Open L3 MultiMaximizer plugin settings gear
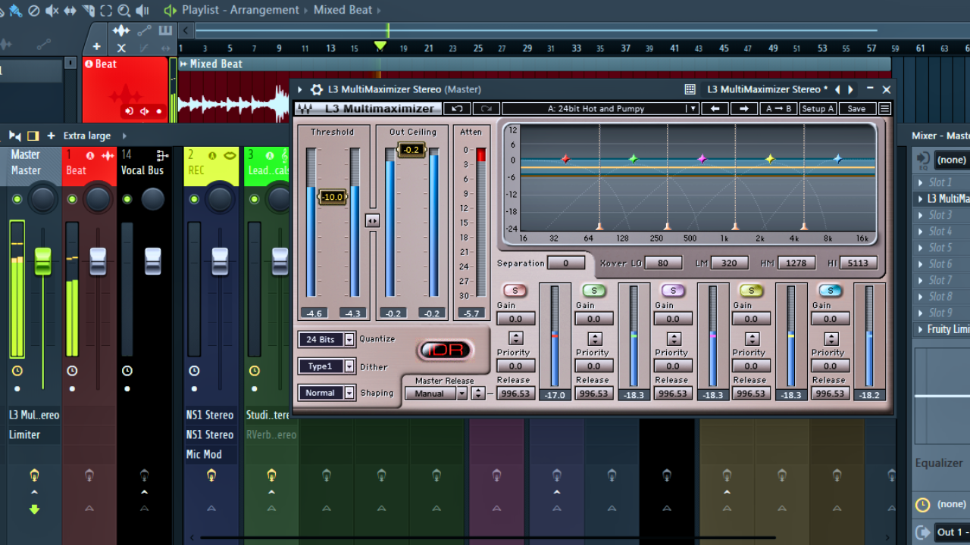This screenshot has height=545, width=970. (317, 89)
